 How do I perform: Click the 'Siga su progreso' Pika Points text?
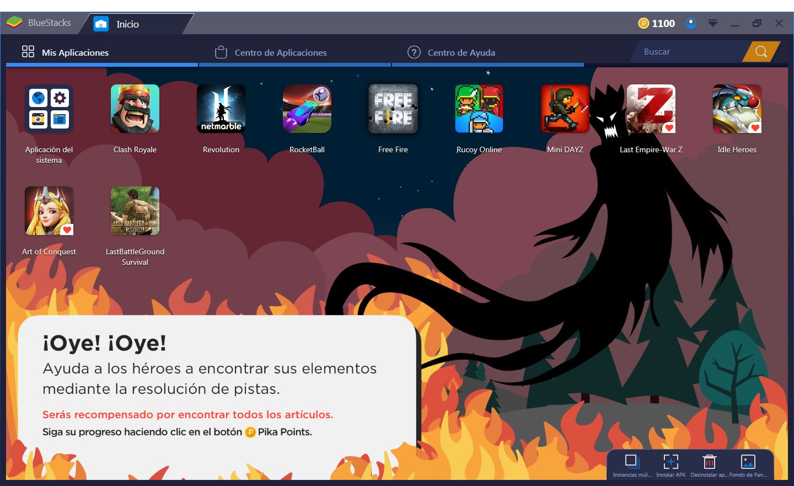coord(177,432)
